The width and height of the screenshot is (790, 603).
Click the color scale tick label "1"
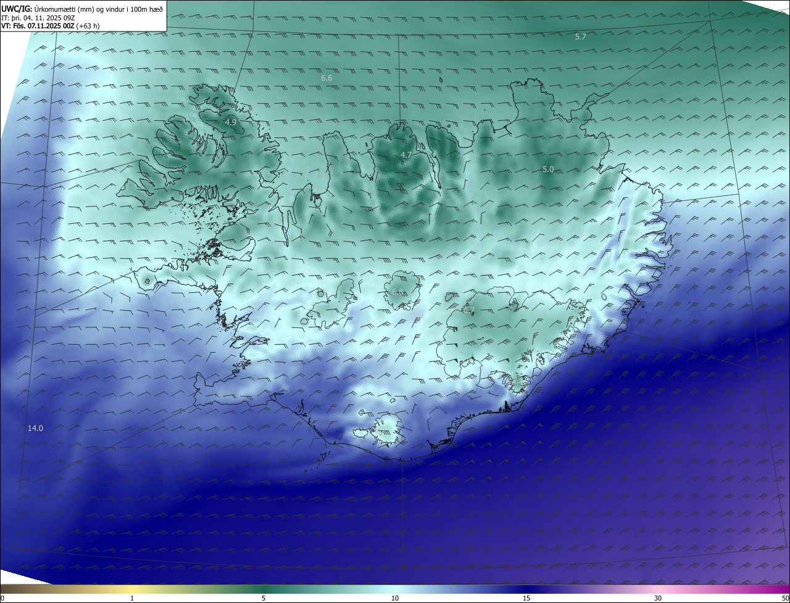tap(132, 598)
